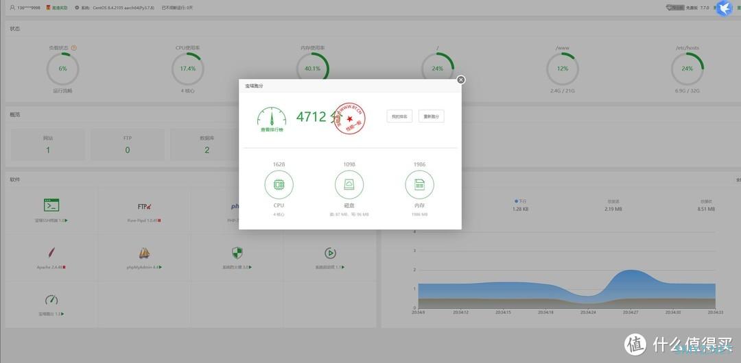The height and width of the screenshot is (363, 741).
Task: Click the disk score value 1098
Action: coord(349,164)
